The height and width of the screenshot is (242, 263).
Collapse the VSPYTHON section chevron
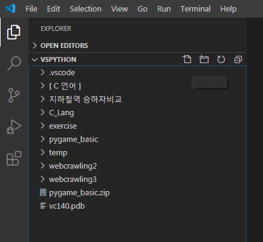[x=35, y=59]
